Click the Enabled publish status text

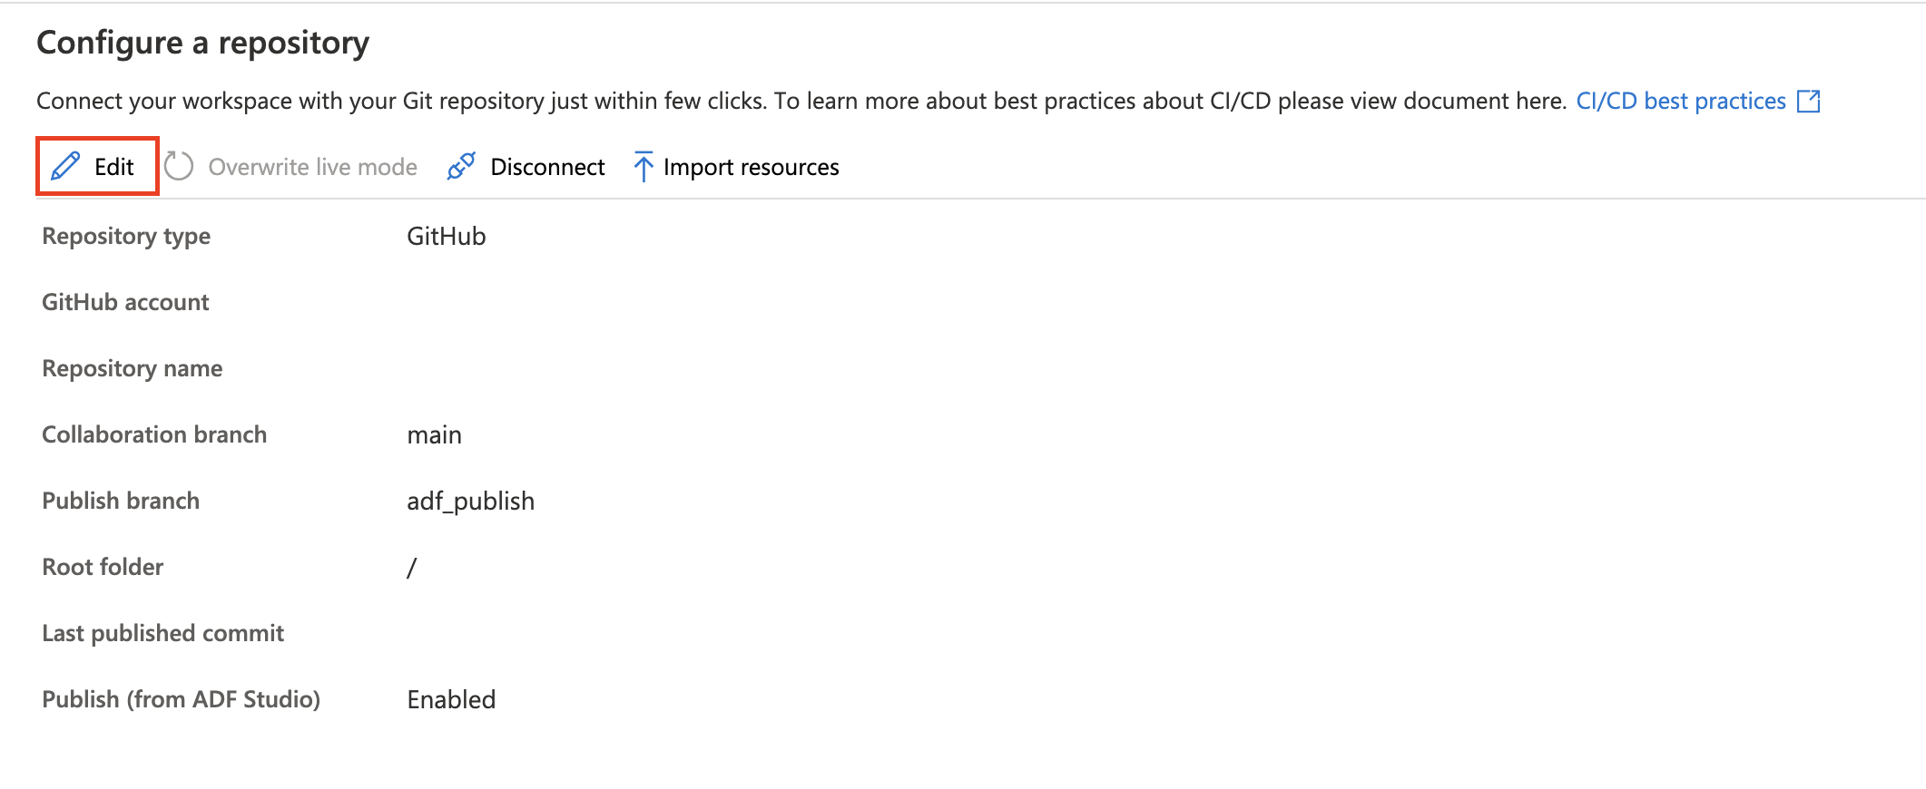coord(451,698)
